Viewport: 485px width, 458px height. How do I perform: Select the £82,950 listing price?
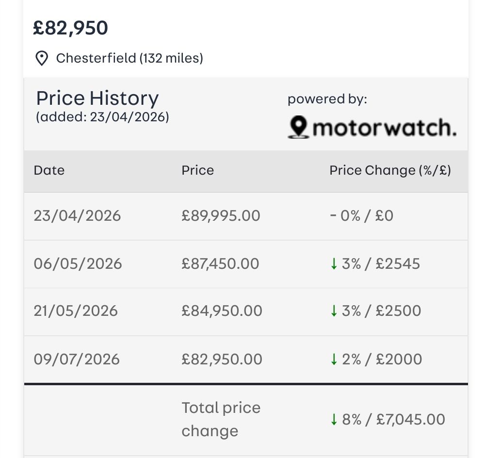click(70, 28)
